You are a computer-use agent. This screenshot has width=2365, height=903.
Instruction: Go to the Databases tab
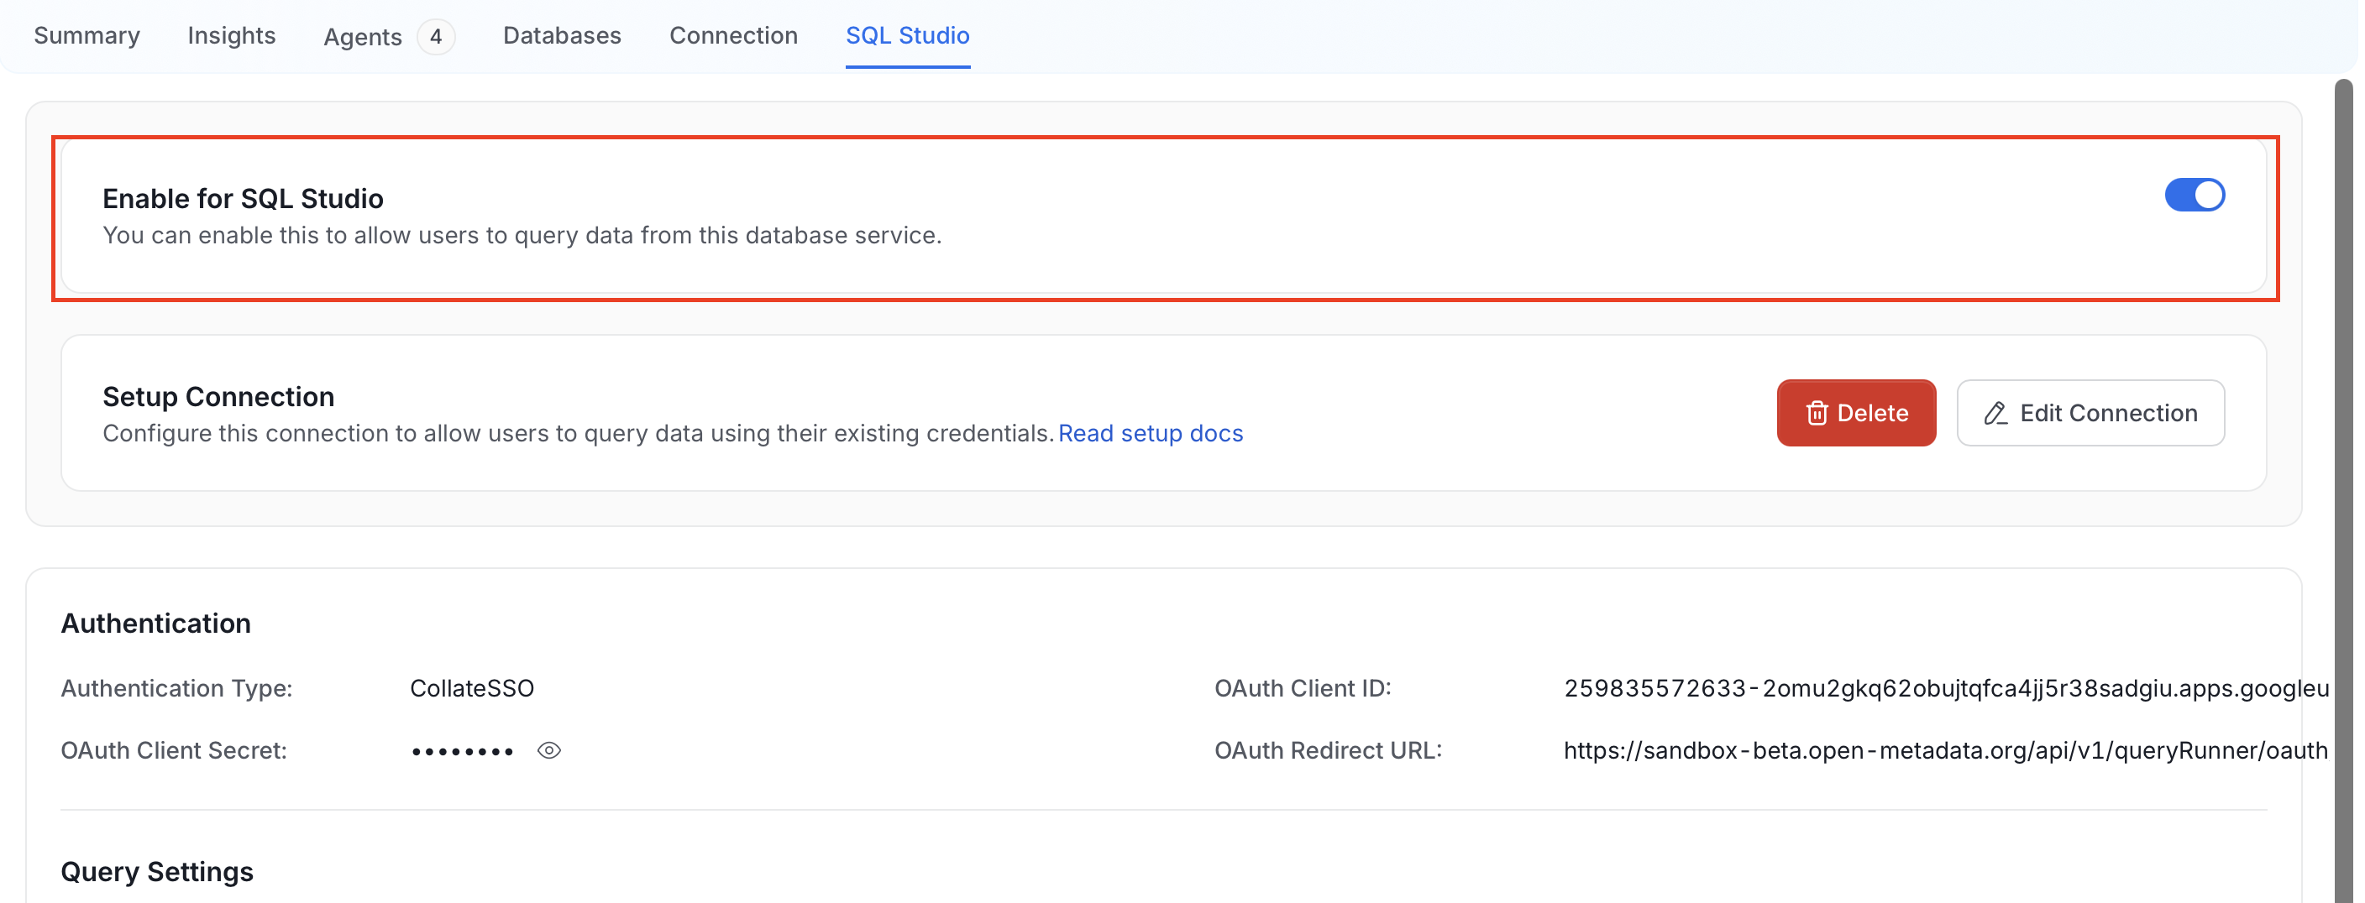coord(562,35)
